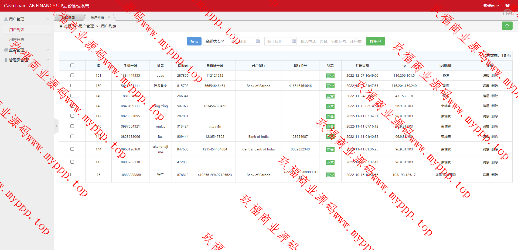Check the checkbox for user ID 151

point(72,75)
